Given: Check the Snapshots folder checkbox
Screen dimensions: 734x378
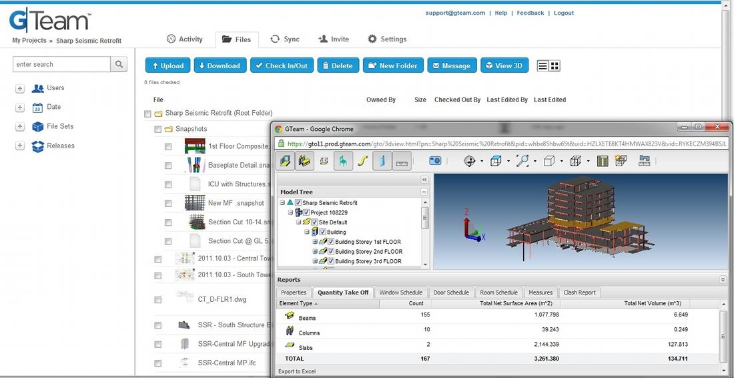Looking at the screenshot, I should 157,130.
